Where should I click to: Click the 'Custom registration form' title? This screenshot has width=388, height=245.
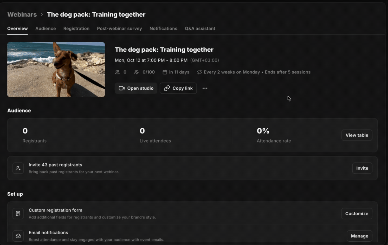55,210
